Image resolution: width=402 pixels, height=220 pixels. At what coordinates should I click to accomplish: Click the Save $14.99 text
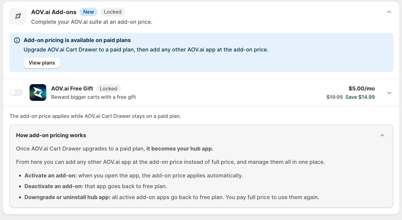click(x=360, y=97)
